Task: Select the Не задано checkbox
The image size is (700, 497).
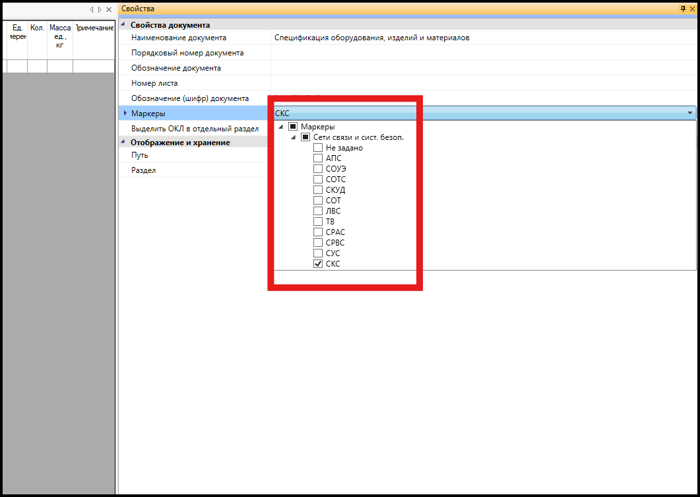Action: (318, 148)
